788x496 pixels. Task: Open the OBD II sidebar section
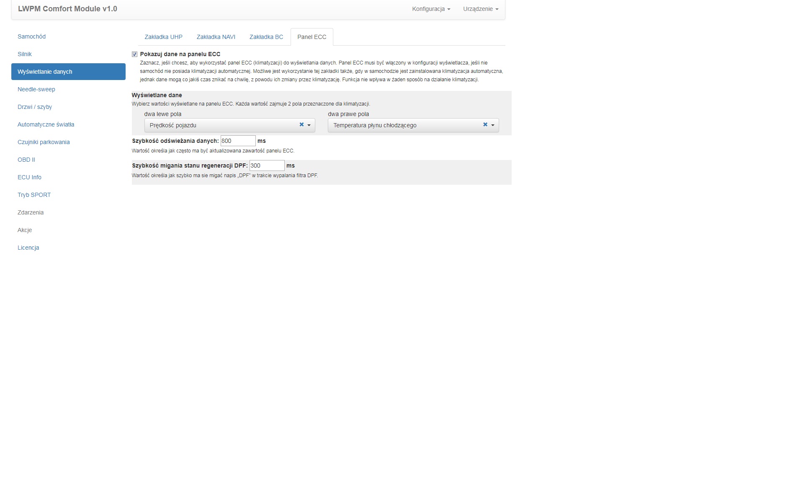(26, 160)
